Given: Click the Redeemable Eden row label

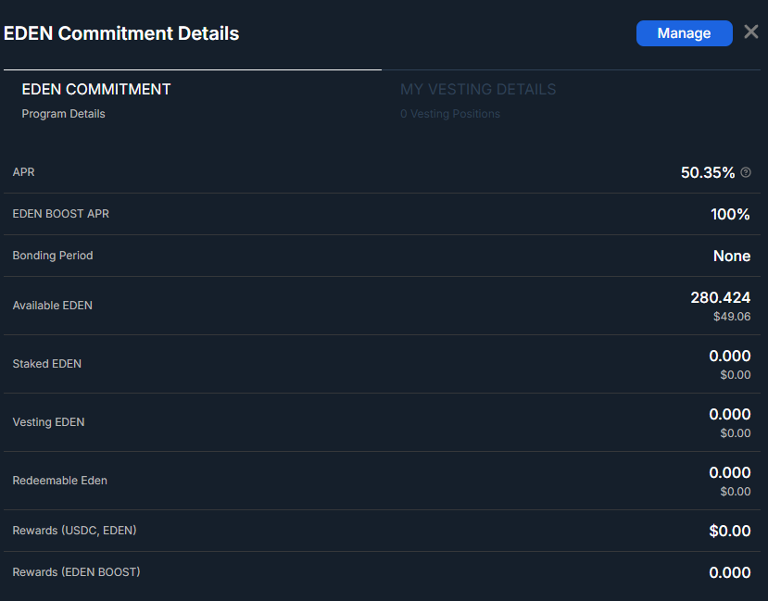Looking at the screenshot, I should (59, 481).
